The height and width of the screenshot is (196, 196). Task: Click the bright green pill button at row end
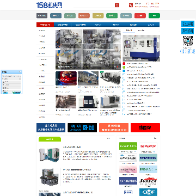[x=154, y=16]
